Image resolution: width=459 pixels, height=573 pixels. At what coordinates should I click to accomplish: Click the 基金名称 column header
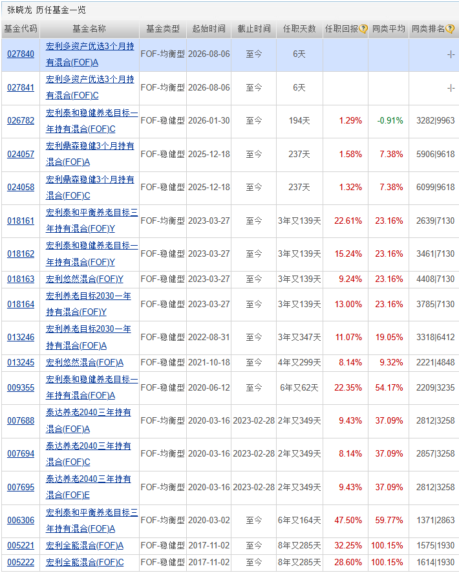[x=89, y=29]
